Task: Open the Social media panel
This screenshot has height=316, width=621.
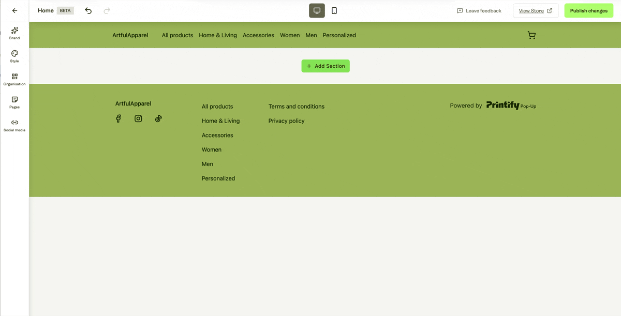Action: [14, 126]
